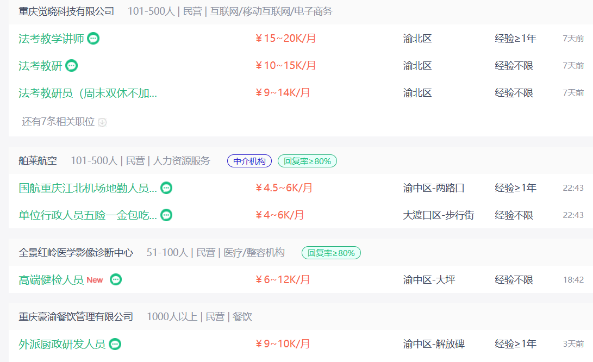
Task: Click chat icon beside 国航重庆江北机场地勤人员
Action: pyautogui.click(x=166, y=188)
